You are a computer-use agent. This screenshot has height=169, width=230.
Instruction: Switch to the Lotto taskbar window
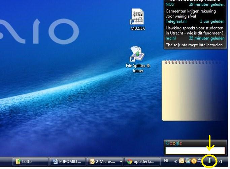tap(31, 162)
